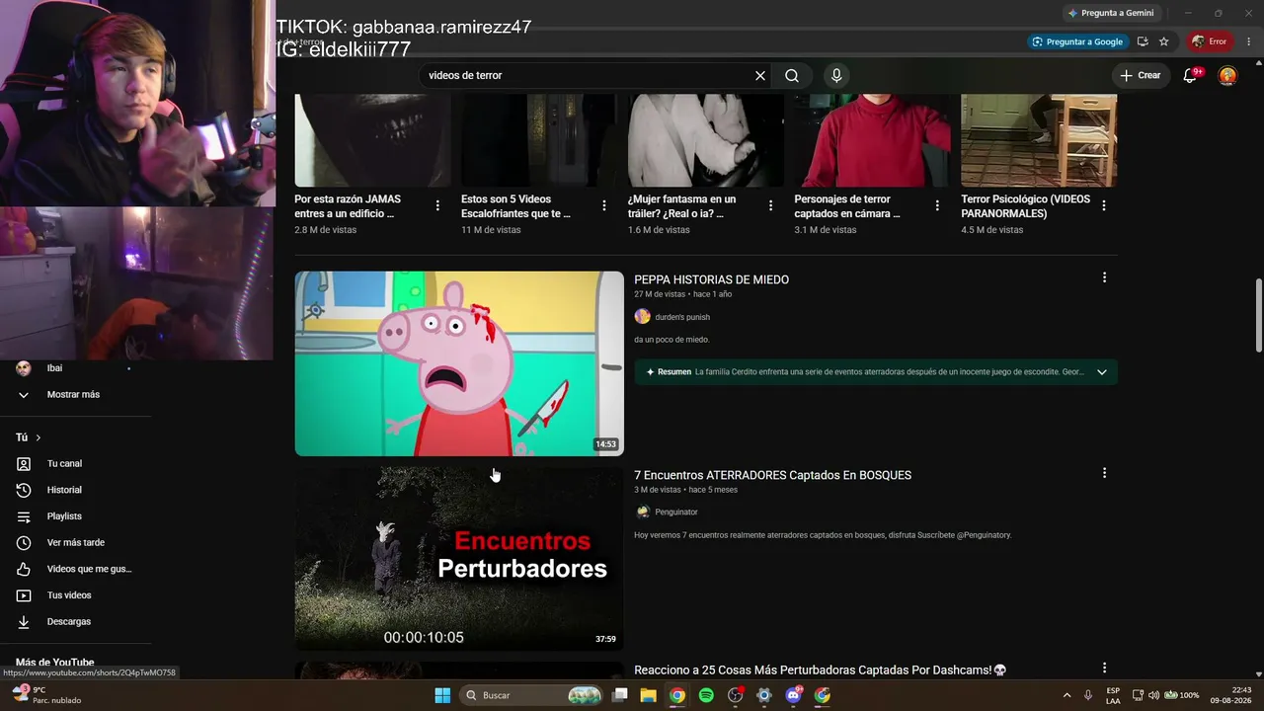Open the weather widget on taskbar
Viewport: 1264px width, 711px height.
pyautogui.click(x=47, y=695)
